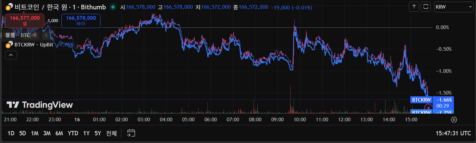Click the green market status dot
The height and width of the screenshot is (143, 476).
(113, 7)
